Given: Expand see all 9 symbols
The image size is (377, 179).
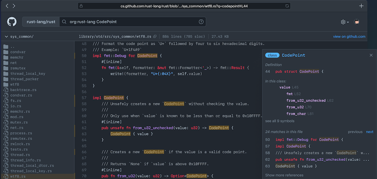Looking at the screenshot, I should tap(279, 121).
